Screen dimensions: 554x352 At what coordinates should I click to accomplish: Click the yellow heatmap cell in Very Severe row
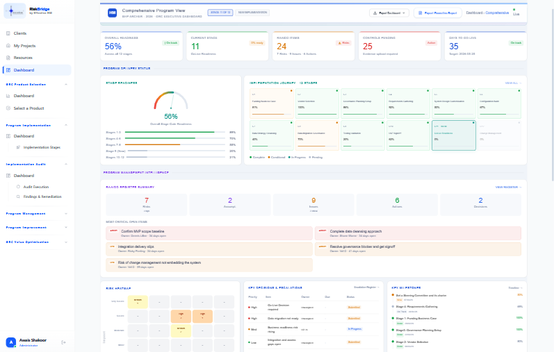tap(138, 302)
